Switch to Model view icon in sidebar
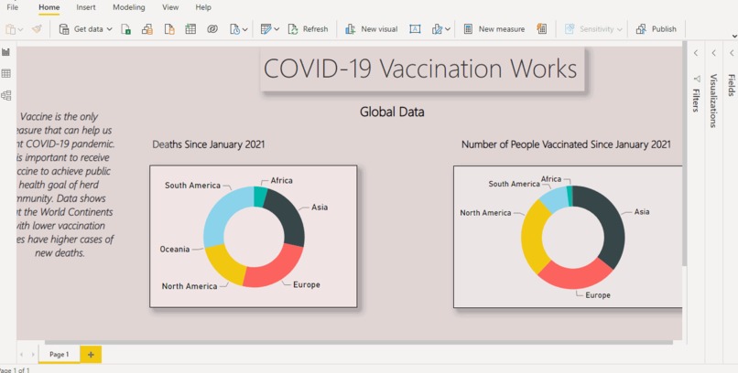Viewport: 738px width, 373px height. (x=6, y=95)
